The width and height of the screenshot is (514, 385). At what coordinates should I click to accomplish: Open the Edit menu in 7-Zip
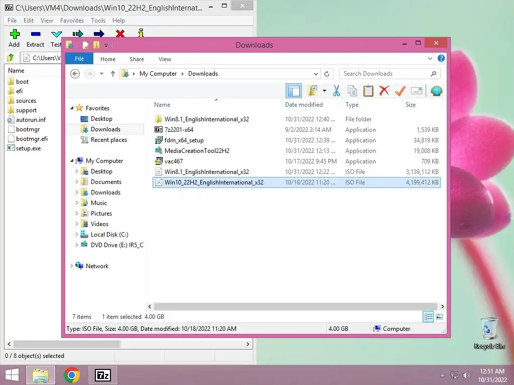(29, 20)
